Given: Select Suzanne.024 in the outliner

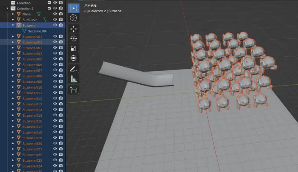Looking at the screenshot, I should 32,166.
